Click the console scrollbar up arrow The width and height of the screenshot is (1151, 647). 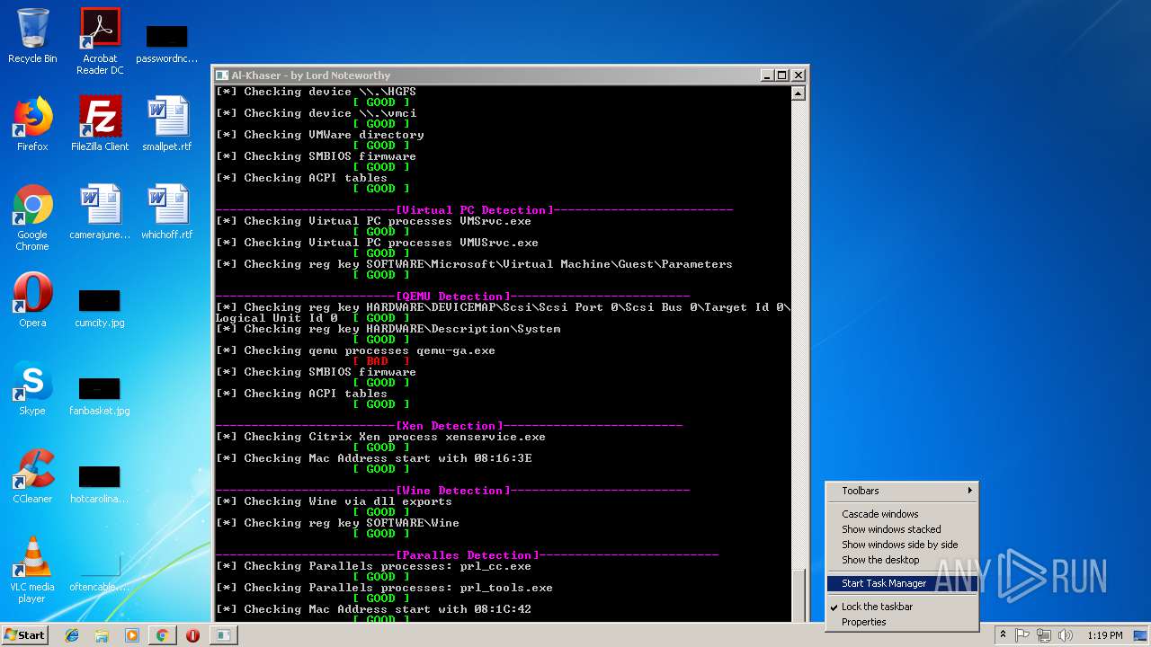(798, 93)
